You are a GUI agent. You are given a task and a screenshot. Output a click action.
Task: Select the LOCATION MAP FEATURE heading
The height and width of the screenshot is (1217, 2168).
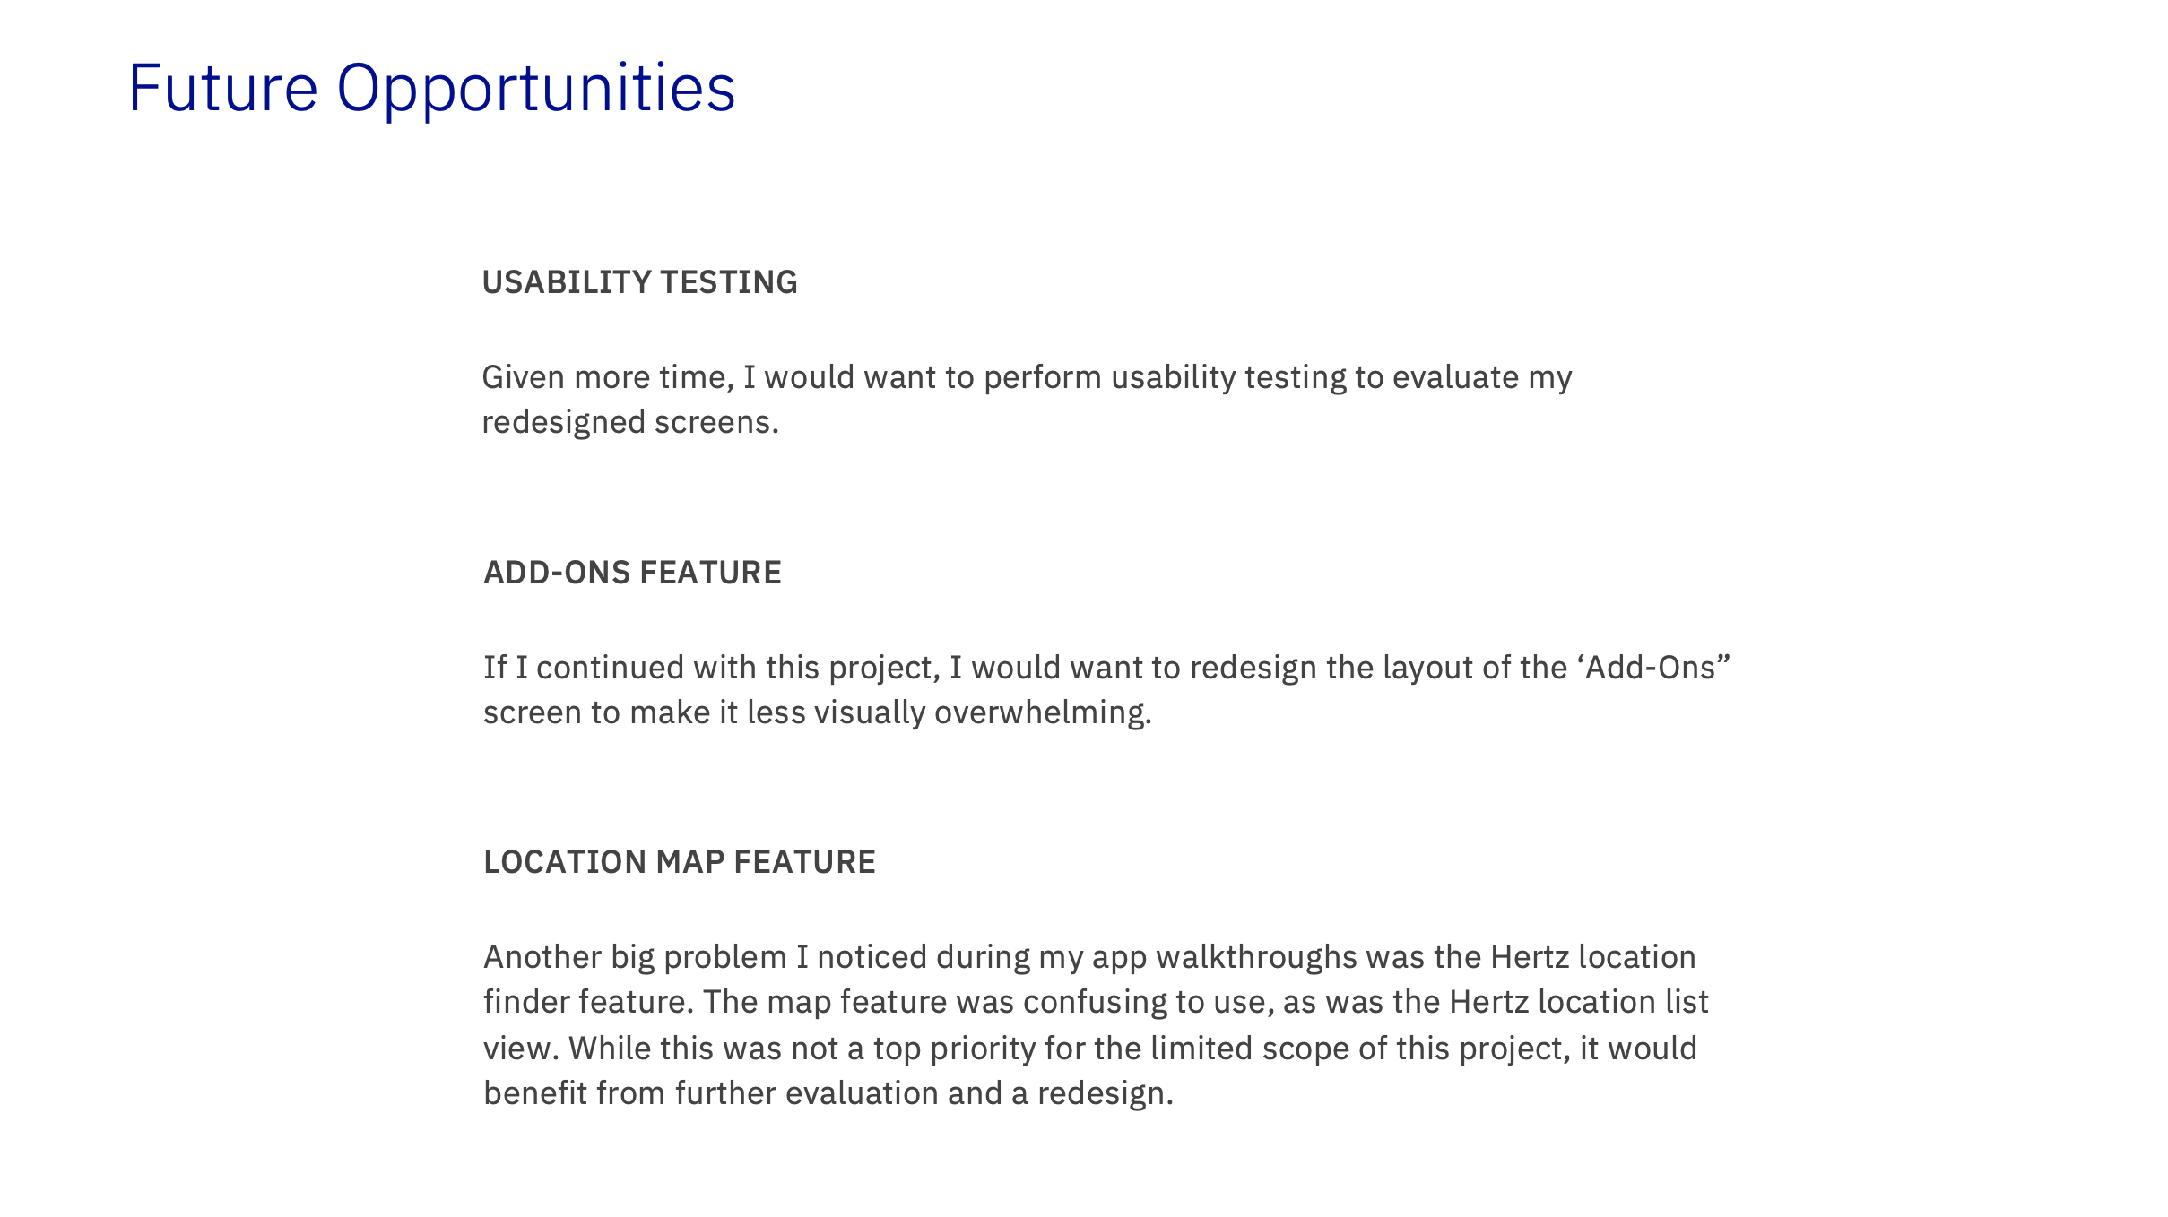coord(679,862)
